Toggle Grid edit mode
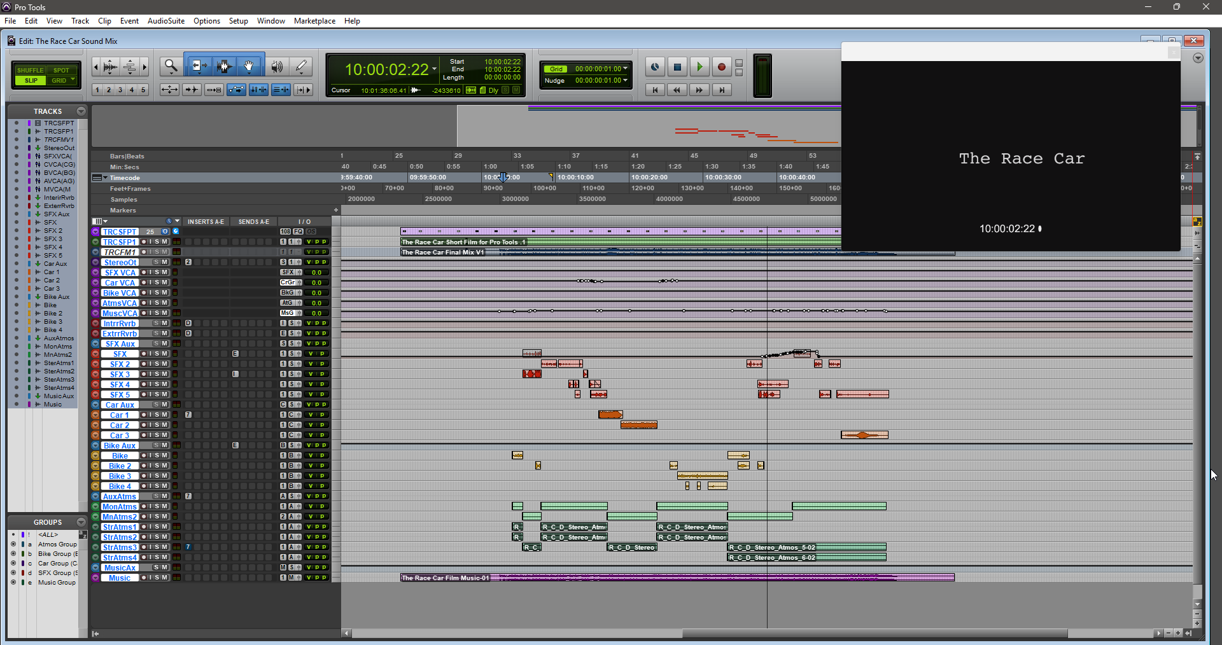Viewport: 1222px width, 645px height. click(x=59, y=81)
